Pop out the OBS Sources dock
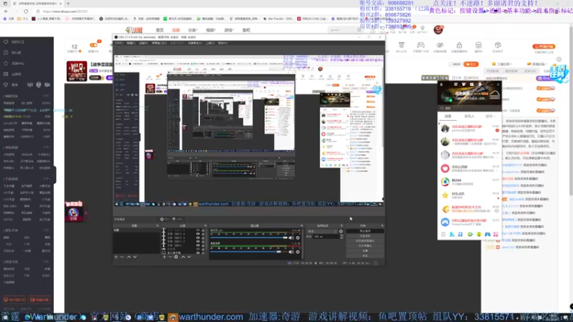 pos(206,225)
